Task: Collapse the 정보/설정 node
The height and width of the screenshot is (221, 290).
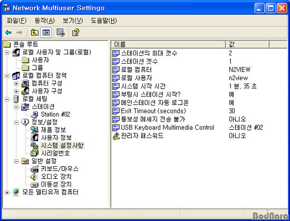Action: [x=16, y=122]
